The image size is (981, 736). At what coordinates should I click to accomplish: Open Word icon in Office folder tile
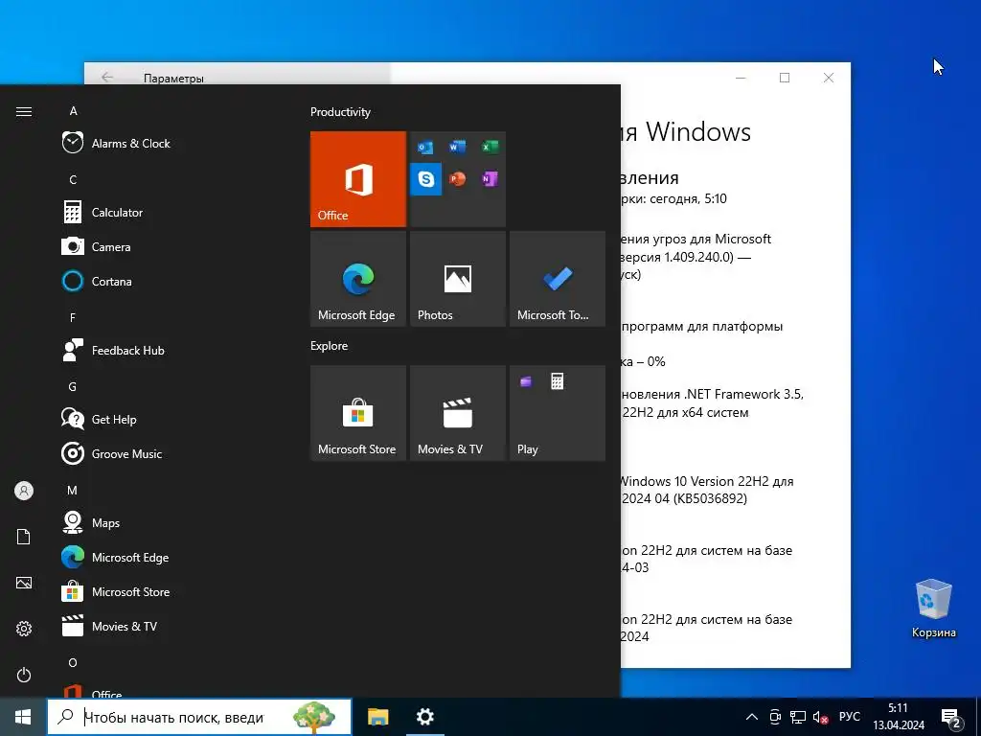(457, 147)
